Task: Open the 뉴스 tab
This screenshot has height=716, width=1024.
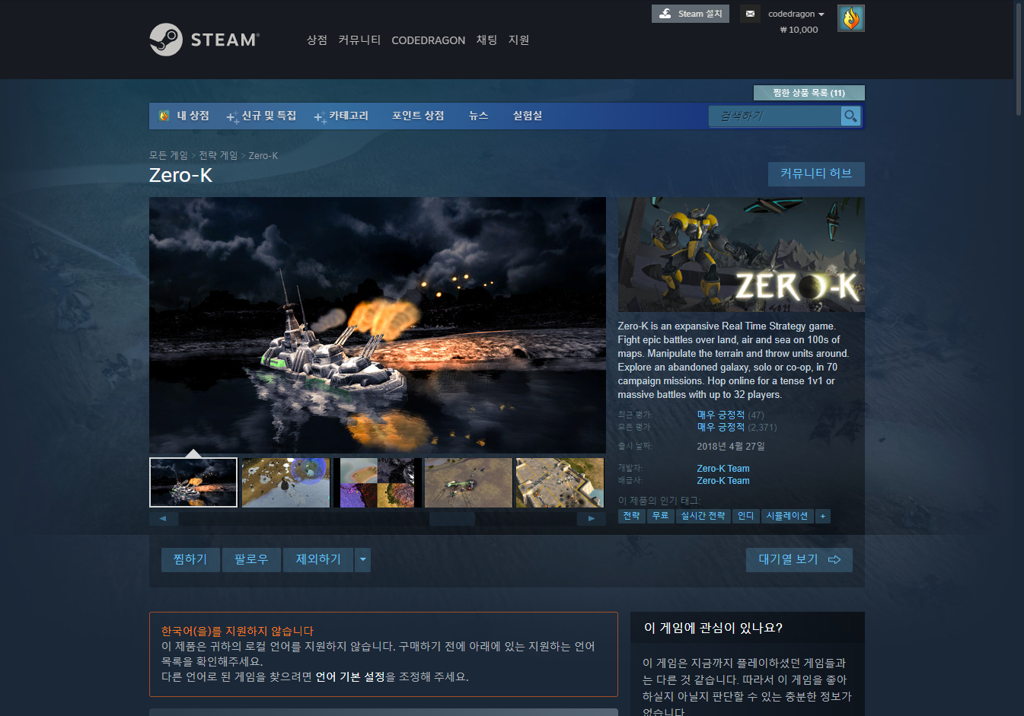Action: [x=478, y=116]
